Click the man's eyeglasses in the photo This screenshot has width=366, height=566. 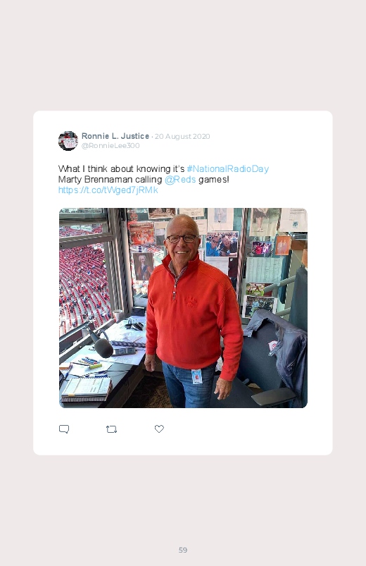[182, 239]
